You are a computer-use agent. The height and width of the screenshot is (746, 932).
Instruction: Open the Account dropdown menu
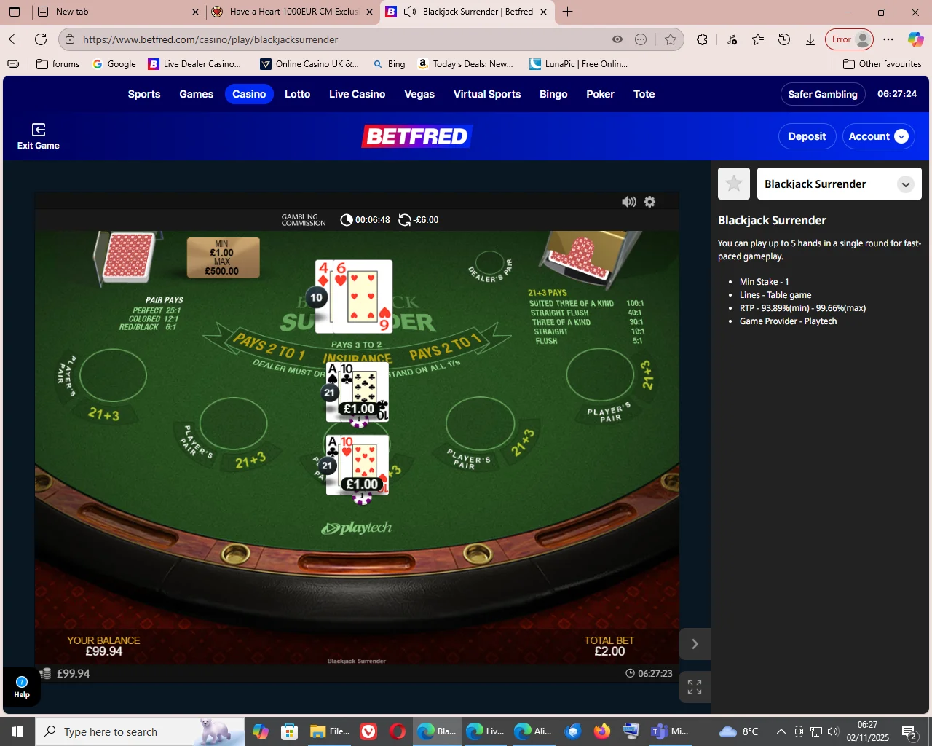(878, 136)
